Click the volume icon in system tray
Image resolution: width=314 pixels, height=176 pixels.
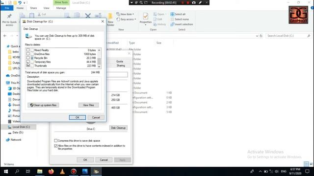(277, 172)
